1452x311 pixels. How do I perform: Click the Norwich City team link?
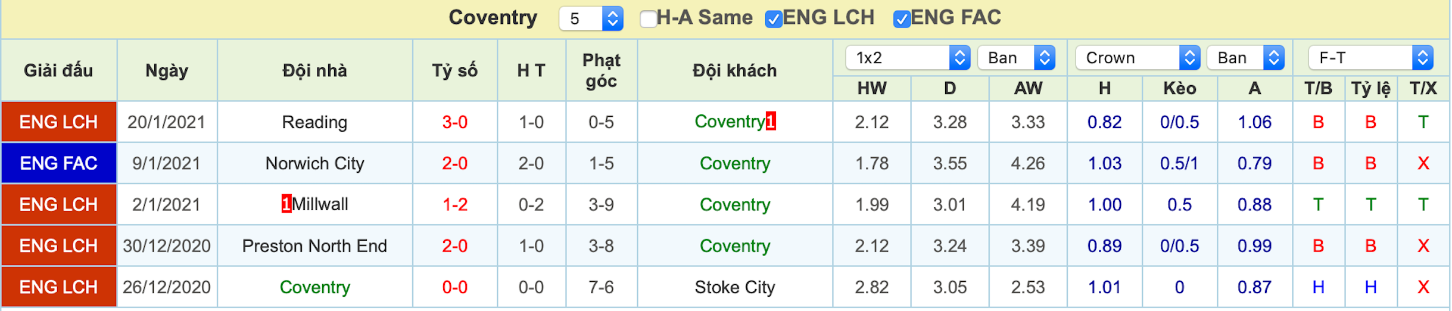[314, 163]
